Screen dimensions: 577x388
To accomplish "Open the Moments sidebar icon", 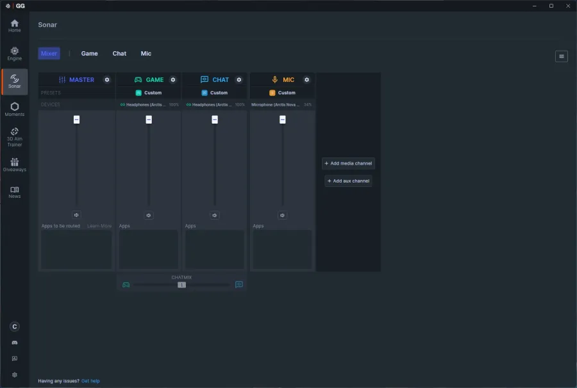I will coord(14,109).
